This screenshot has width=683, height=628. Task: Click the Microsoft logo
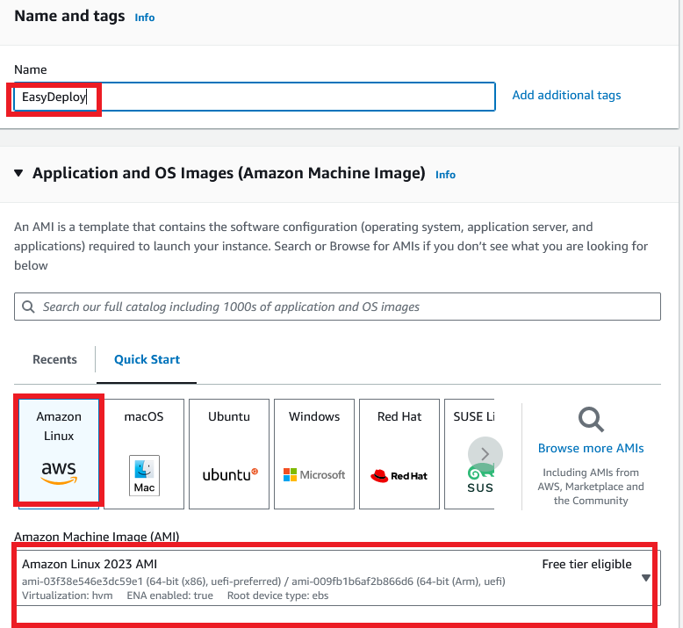click(314, 474)
